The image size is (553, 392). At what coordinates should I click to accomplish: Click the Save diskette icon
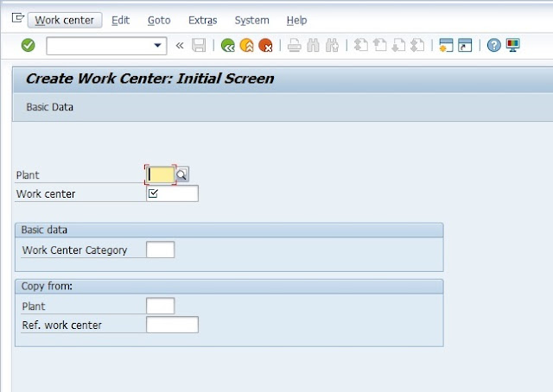point(199,46)
